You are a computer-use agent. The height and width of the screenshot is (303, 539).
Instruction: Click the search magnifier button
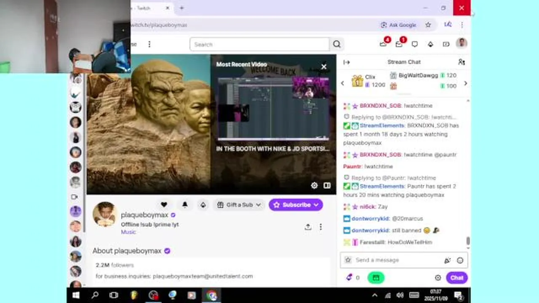337,44
